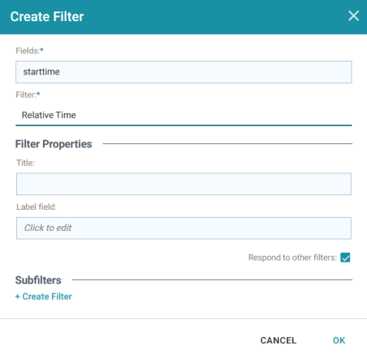
Task: Click the CANCEL button
Action: (278, 340)
